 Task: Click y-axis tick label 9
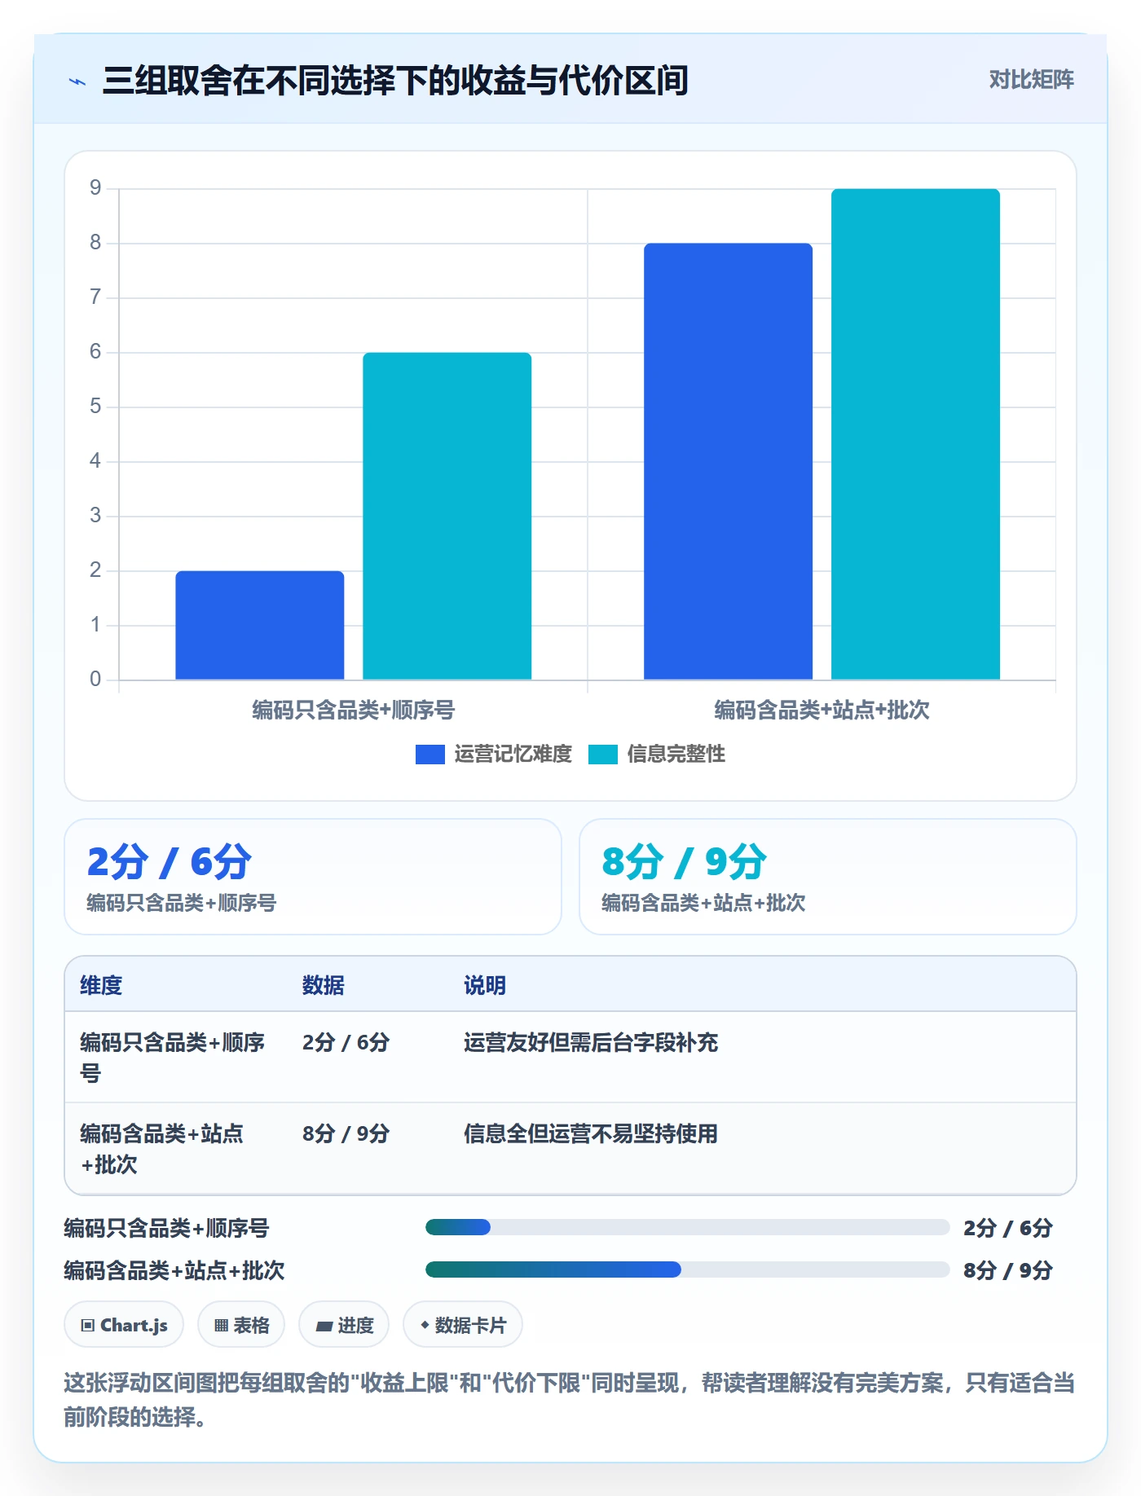click(95, 188)
